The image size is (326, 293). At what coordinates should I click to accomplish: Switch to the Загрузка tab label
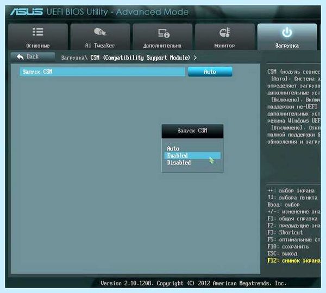pos(287,46)
